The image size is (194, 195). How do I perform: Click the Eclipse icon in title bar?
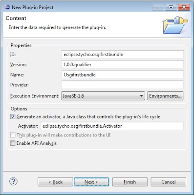(7, 7)
